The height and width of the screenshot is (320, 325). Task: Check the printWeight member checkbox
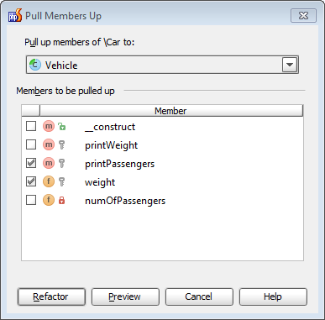tap(31, 144)
